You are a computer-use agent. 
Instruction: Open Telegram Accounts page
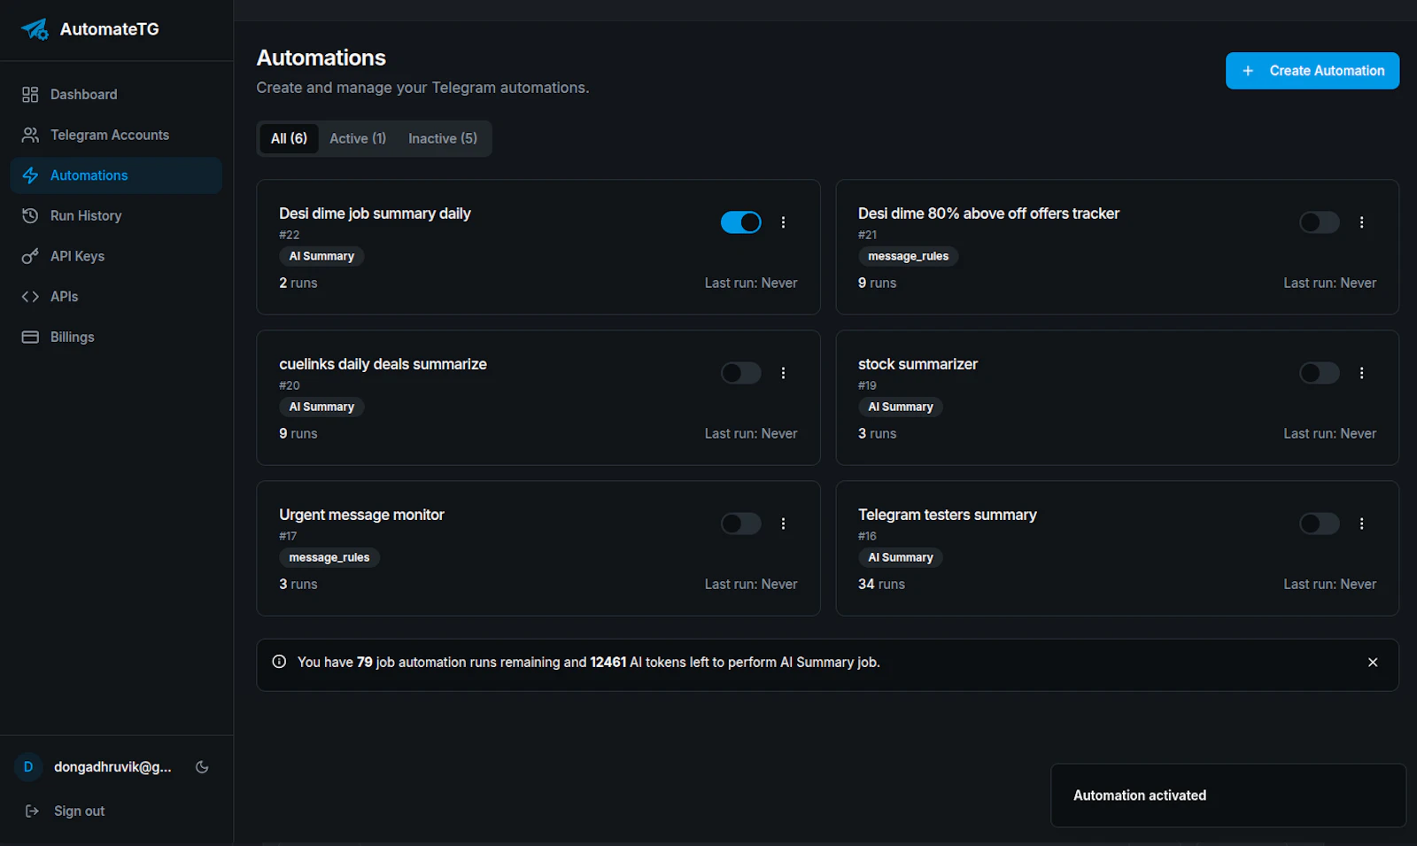click(116, 135)
